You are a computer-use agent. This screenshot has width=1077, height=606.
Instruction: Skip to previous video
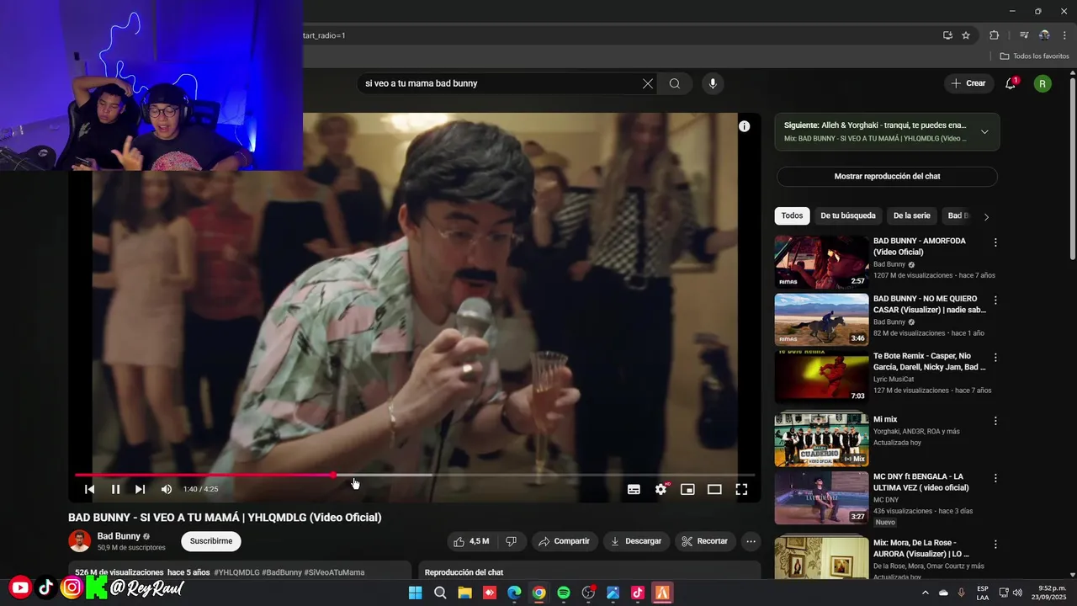click(89, 489)
